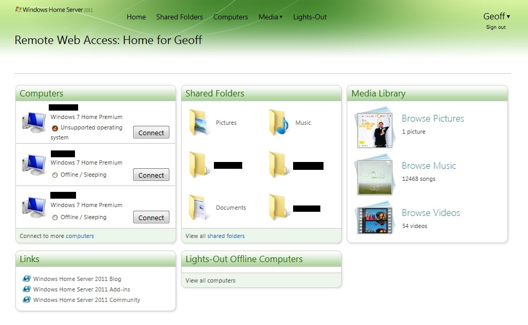The image size is (528, 325).
Task: Click the Sign out link
Action: tap(495, 27)
